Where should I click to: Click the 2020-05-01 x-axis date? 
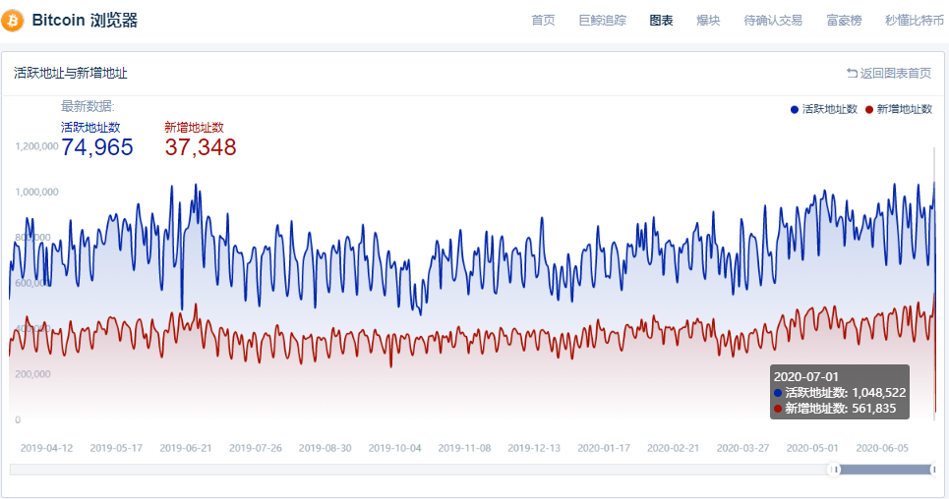tap(812, 448)
